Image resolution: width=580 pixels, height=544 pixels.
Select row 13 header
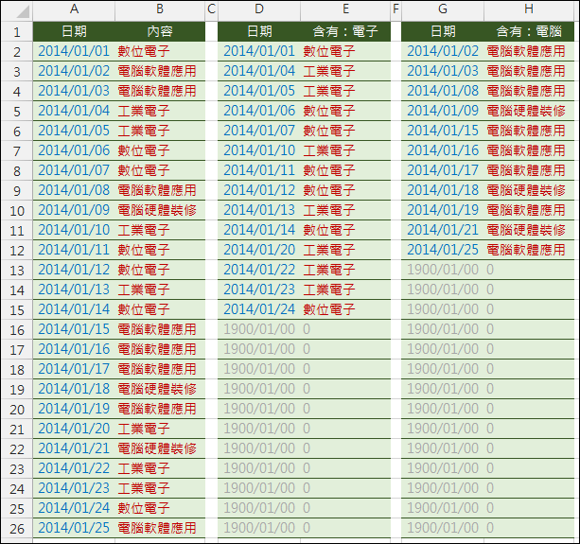[x=17, y=270]
